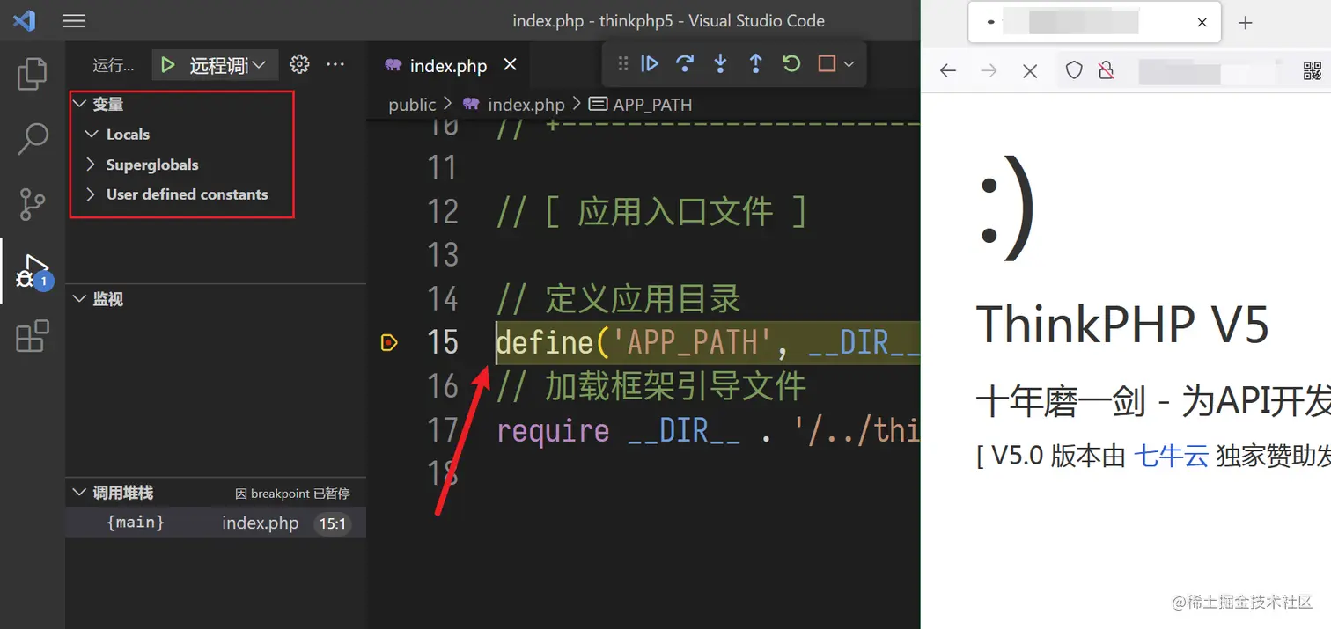Step over the current line
1331x629 pixels.
click(x=685, y=63)
